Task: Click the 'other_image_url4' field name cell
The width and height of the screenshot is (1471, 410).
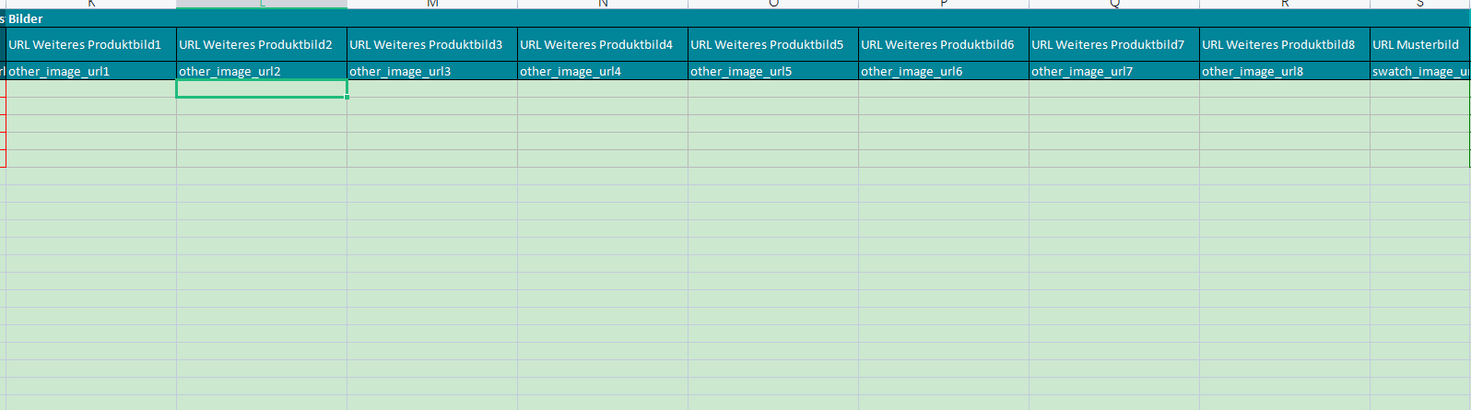Action: 602,71
